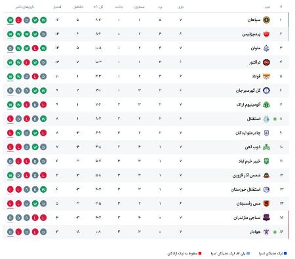
Task: Sort table by points column header
Action: pos(57,7)
